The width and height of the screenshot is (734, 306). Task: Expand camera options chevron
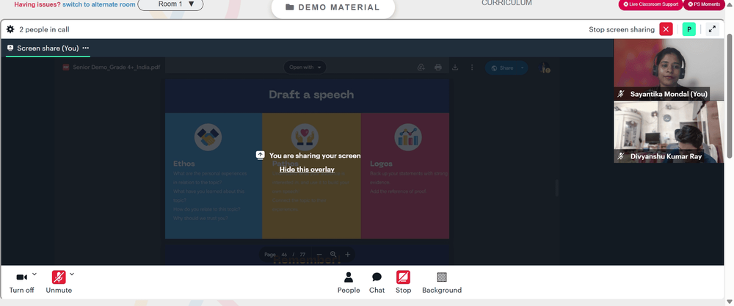pos(34,274)
